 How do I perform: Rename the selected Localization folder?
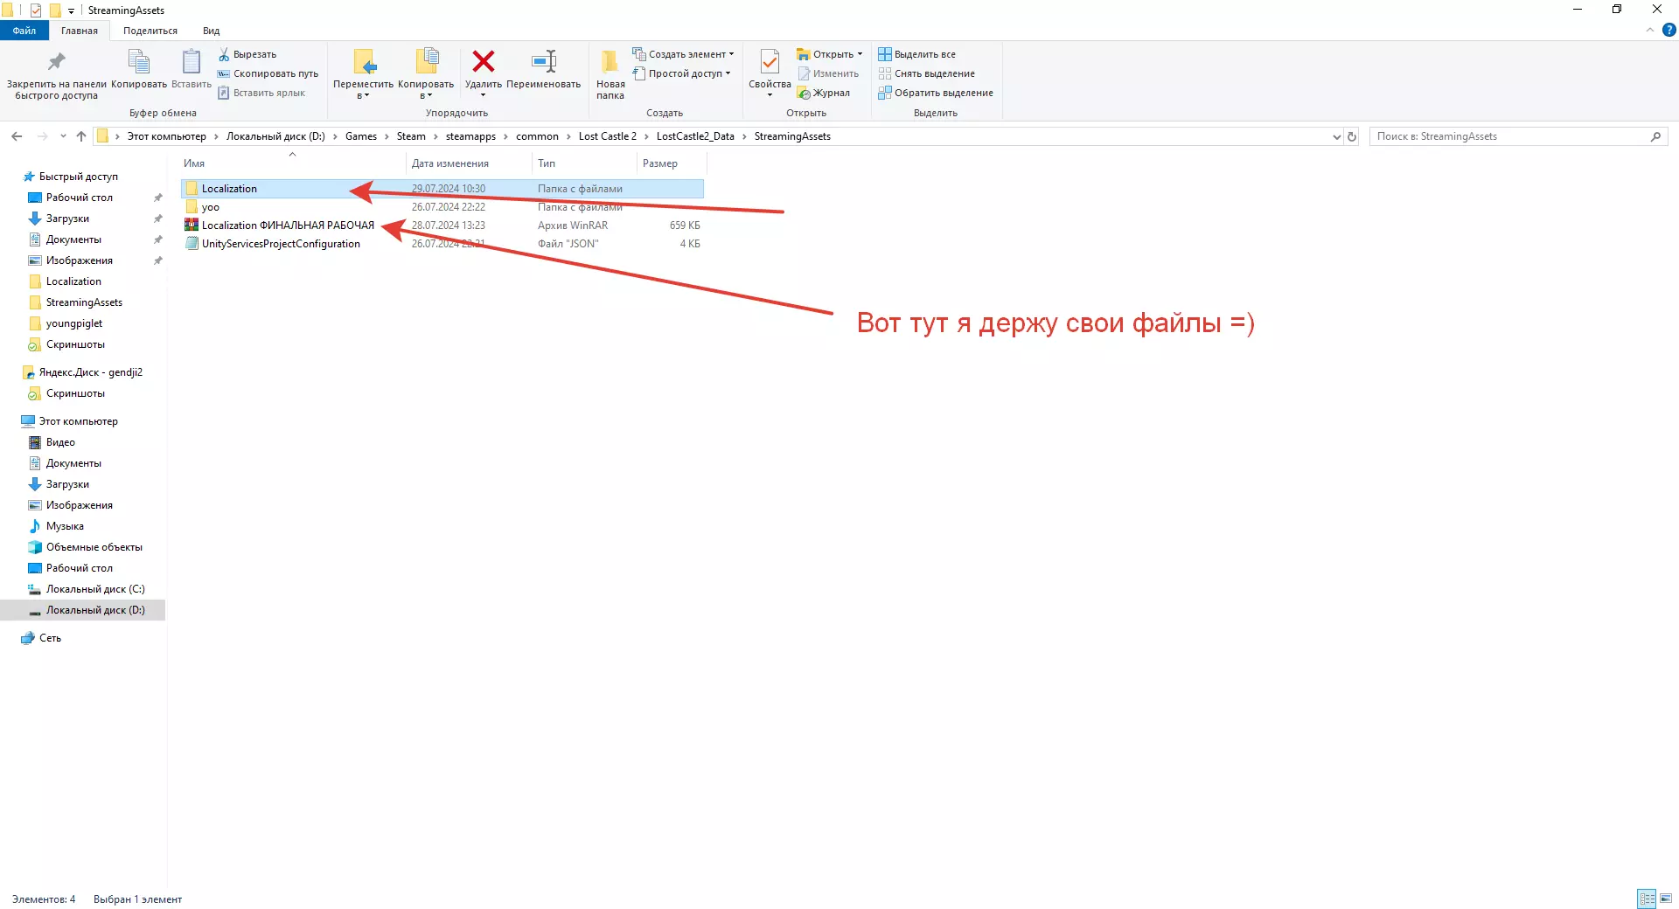[x=544, y=69]
